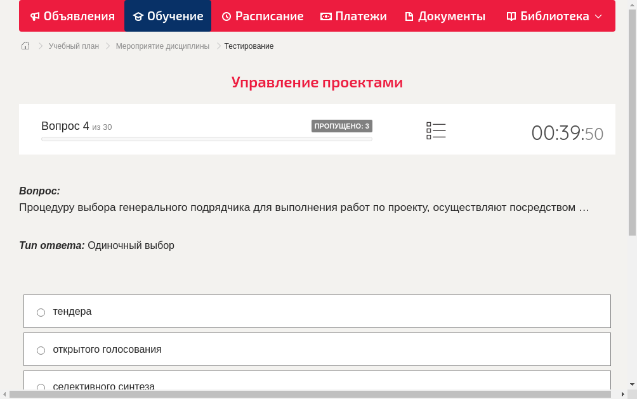Viewport: 637px width, 399px height.
Task: Click the payment card icon on Платежи
Action: tap(326, 16)
